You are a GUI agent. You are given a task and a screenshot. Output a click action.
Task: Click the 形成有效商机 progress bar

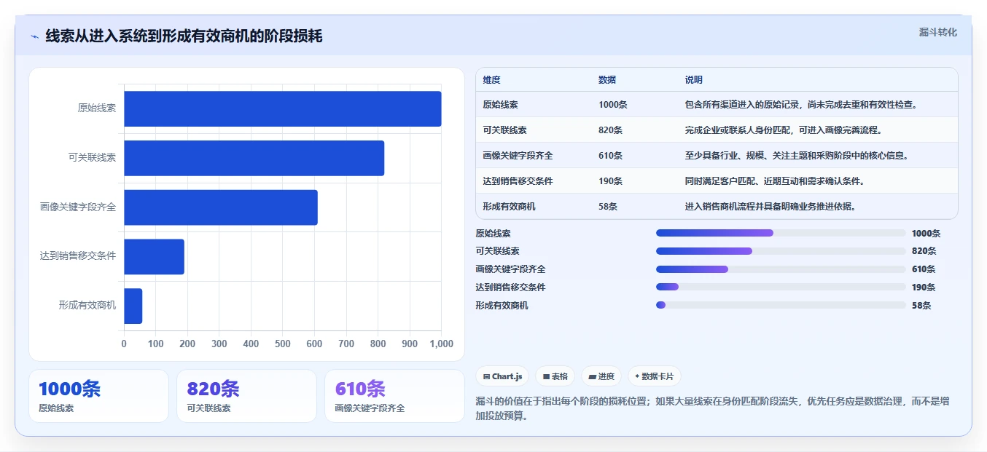(781, 305)
